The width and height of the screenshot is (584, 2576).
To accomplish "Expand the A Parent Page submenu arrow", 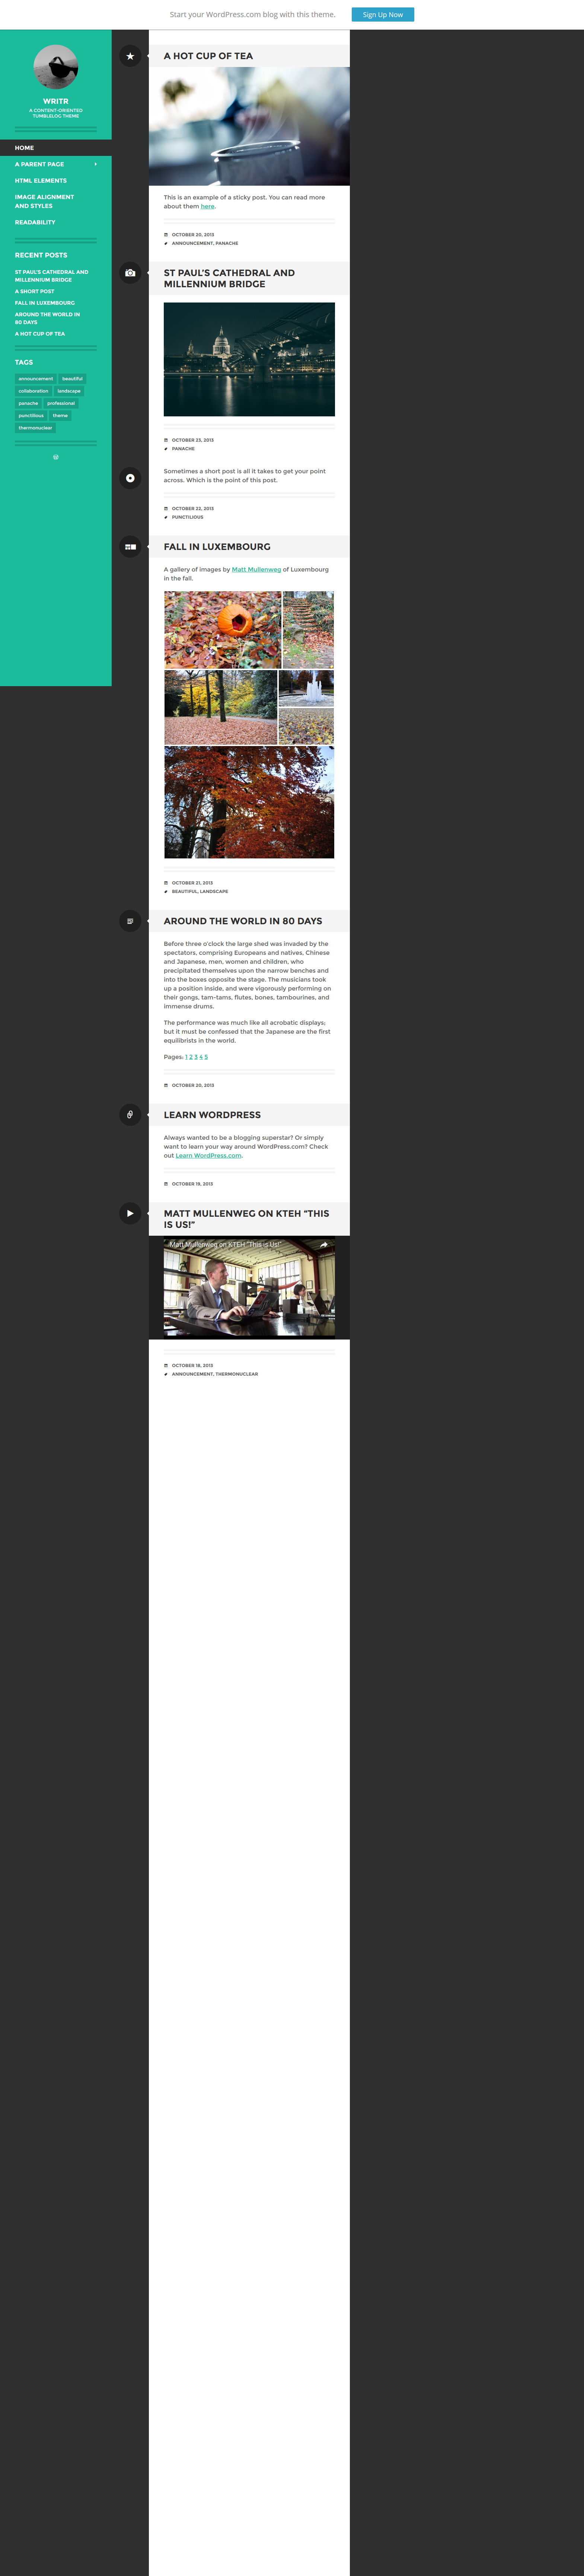I will [96, 164].
